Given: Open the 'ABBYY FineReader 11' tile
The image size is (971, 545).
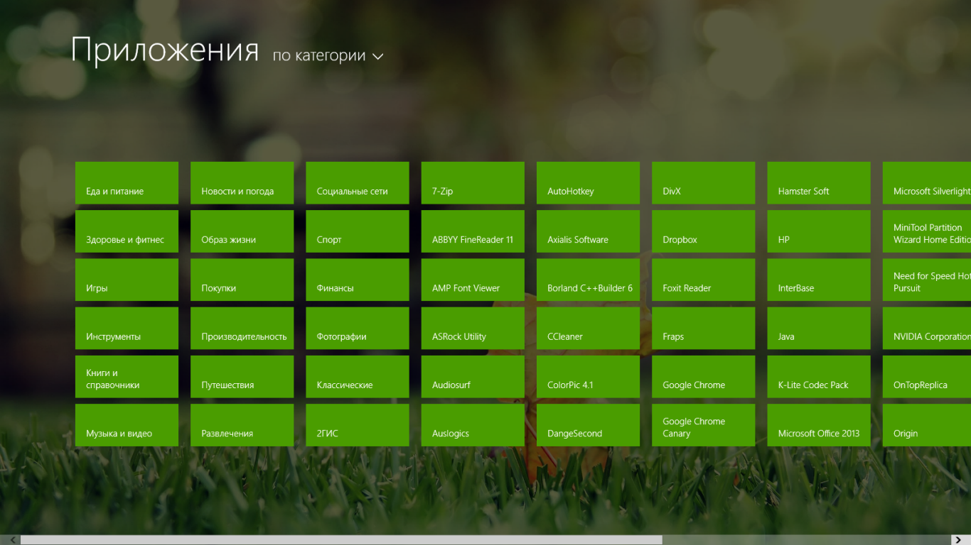Looking at the screenshot, I should pyautogui.click(x=473, y=231).
